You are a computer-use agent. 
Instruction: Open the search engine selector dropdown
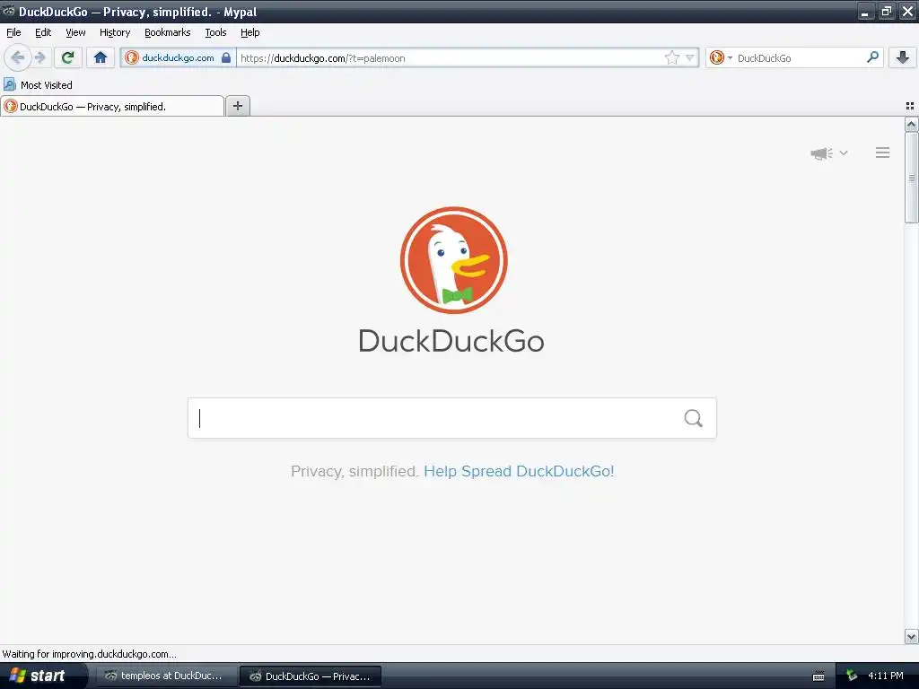pos(721,57)
